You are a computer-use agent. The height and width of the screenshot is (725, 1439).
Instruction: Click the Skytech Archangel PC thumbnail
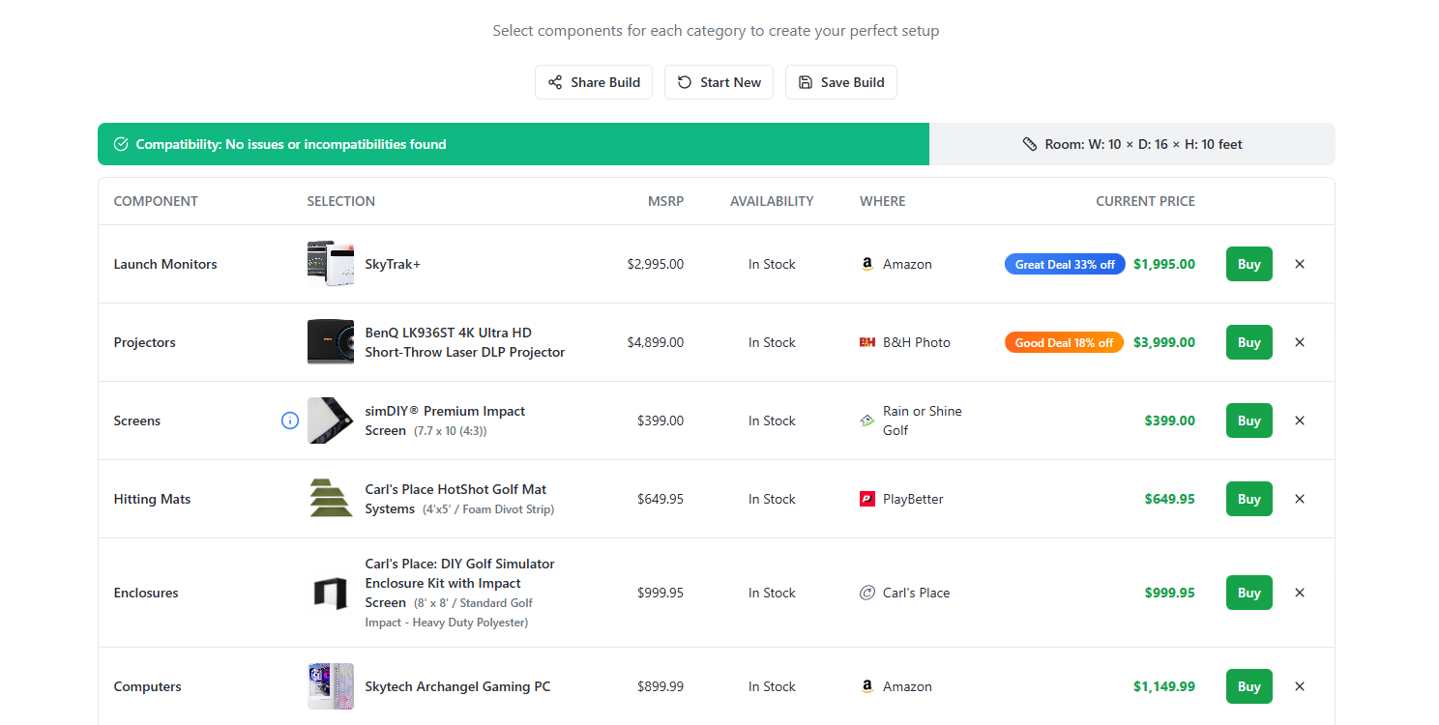click(x=330, y=686)
